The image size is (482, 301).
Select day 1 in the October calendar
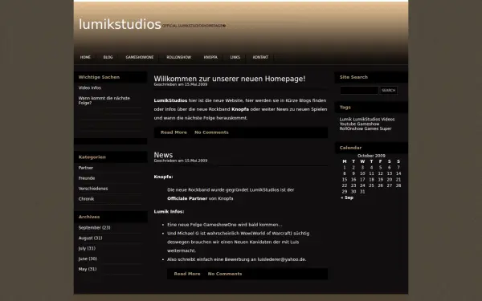[x=345, y=168]
